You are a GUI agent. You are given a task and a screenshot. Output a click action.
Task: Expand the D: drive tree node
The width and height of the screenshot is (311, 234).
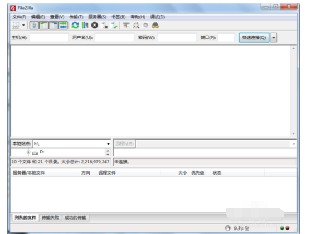28,152
